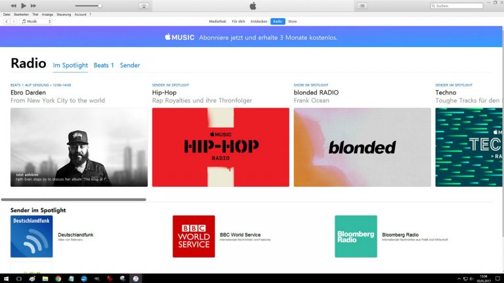Open the Bloomberg Radio logo
The width and height of the screenshot is (504, 283).
[356, 236]
